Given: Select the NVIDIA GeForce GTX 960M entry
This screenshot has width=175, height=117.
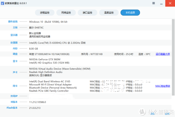Looking at the screenshot, I should 45,59.
